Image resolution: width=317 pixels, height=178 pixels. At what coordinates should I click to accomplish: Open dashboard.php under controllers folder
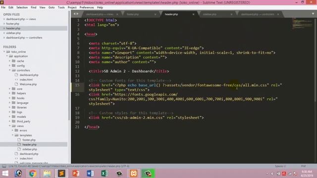point(29,75)
